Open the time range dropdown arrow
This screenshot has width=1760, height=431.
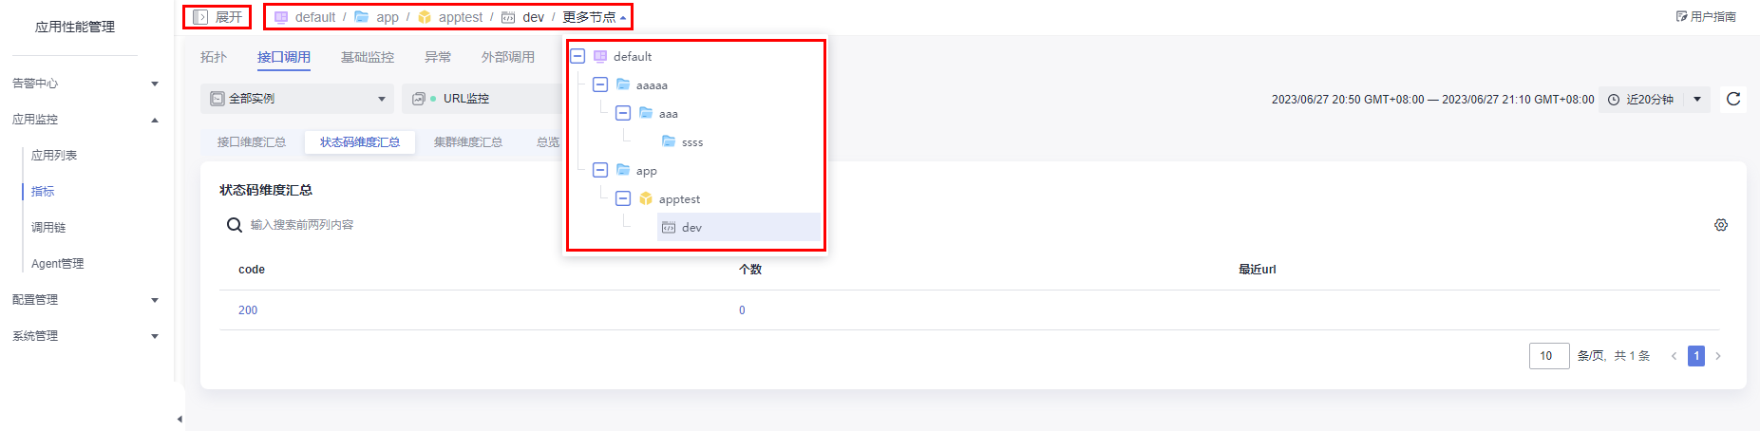point(1697,99)
